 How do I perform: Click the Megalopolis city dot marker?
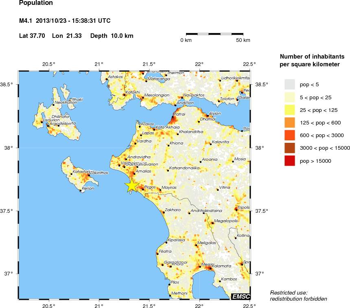[x=212, y=223]
